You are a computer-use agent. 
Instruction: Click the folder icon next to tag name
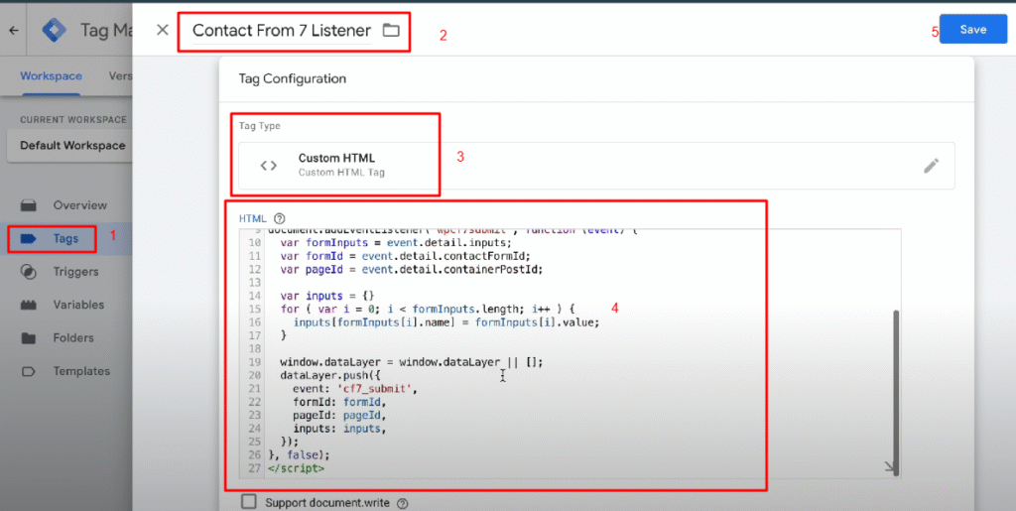tap(391, 30)
